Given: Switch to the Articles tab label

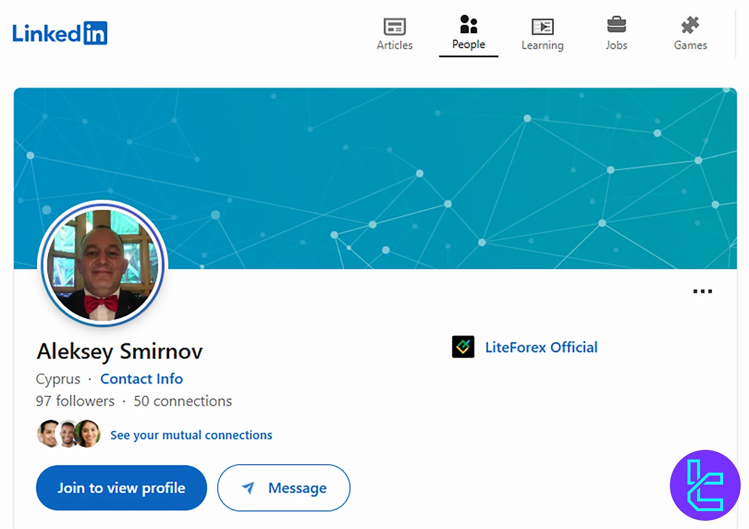Looking at the screenshot, I should click(x=394, y=45).
